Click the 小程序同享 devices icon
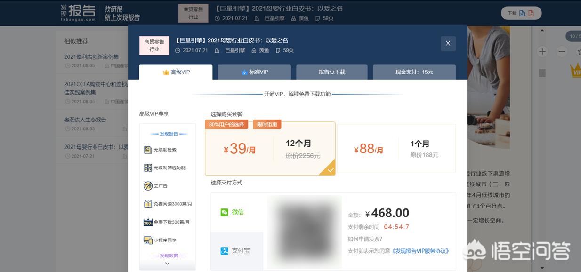This screenshot has width=581, height=272. (x=148, y=240)
